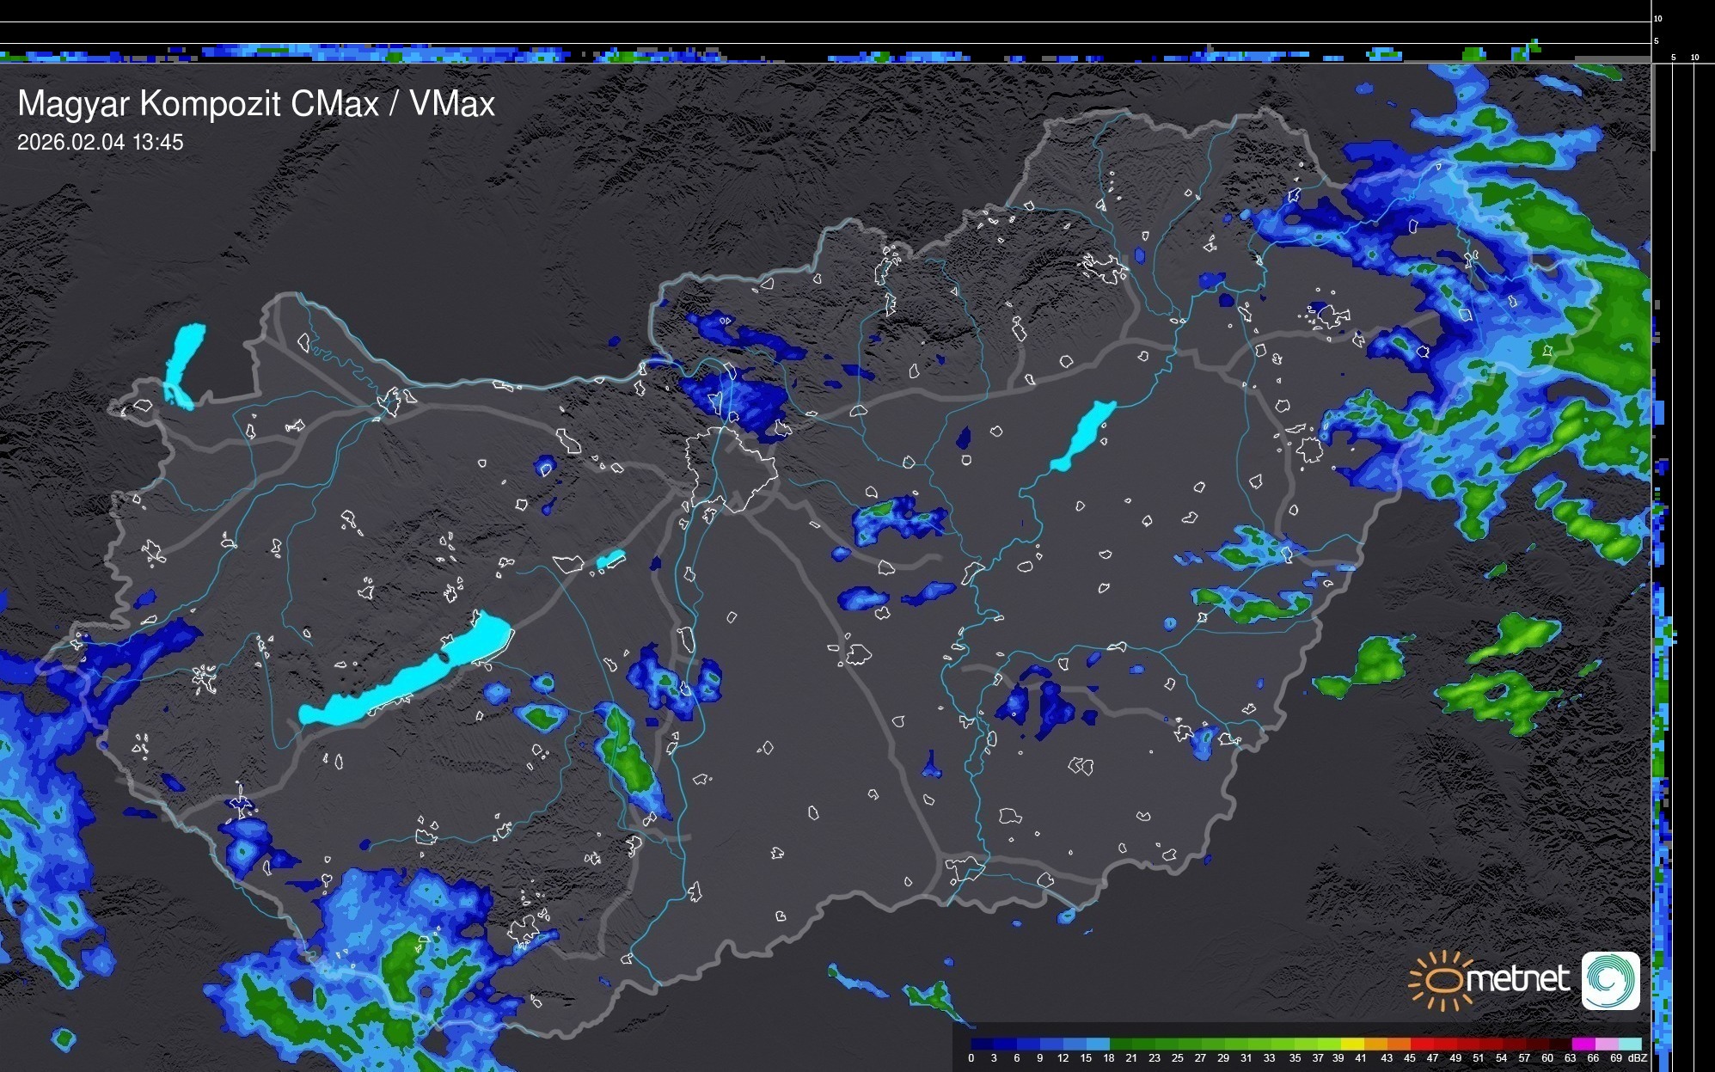The image size is (1715, 1072).
Task: Click the metnet wordmark text
Action: pyautogui.click(x=1517, y=979)
